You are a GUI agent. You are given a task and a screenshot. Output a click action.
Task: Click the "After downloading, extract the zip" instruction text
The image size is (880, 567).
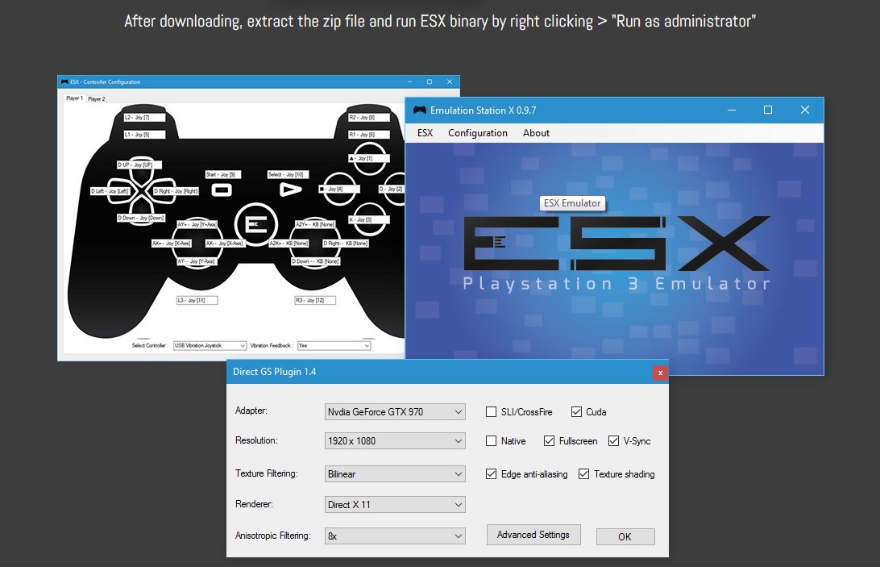[x=440, y=21]
